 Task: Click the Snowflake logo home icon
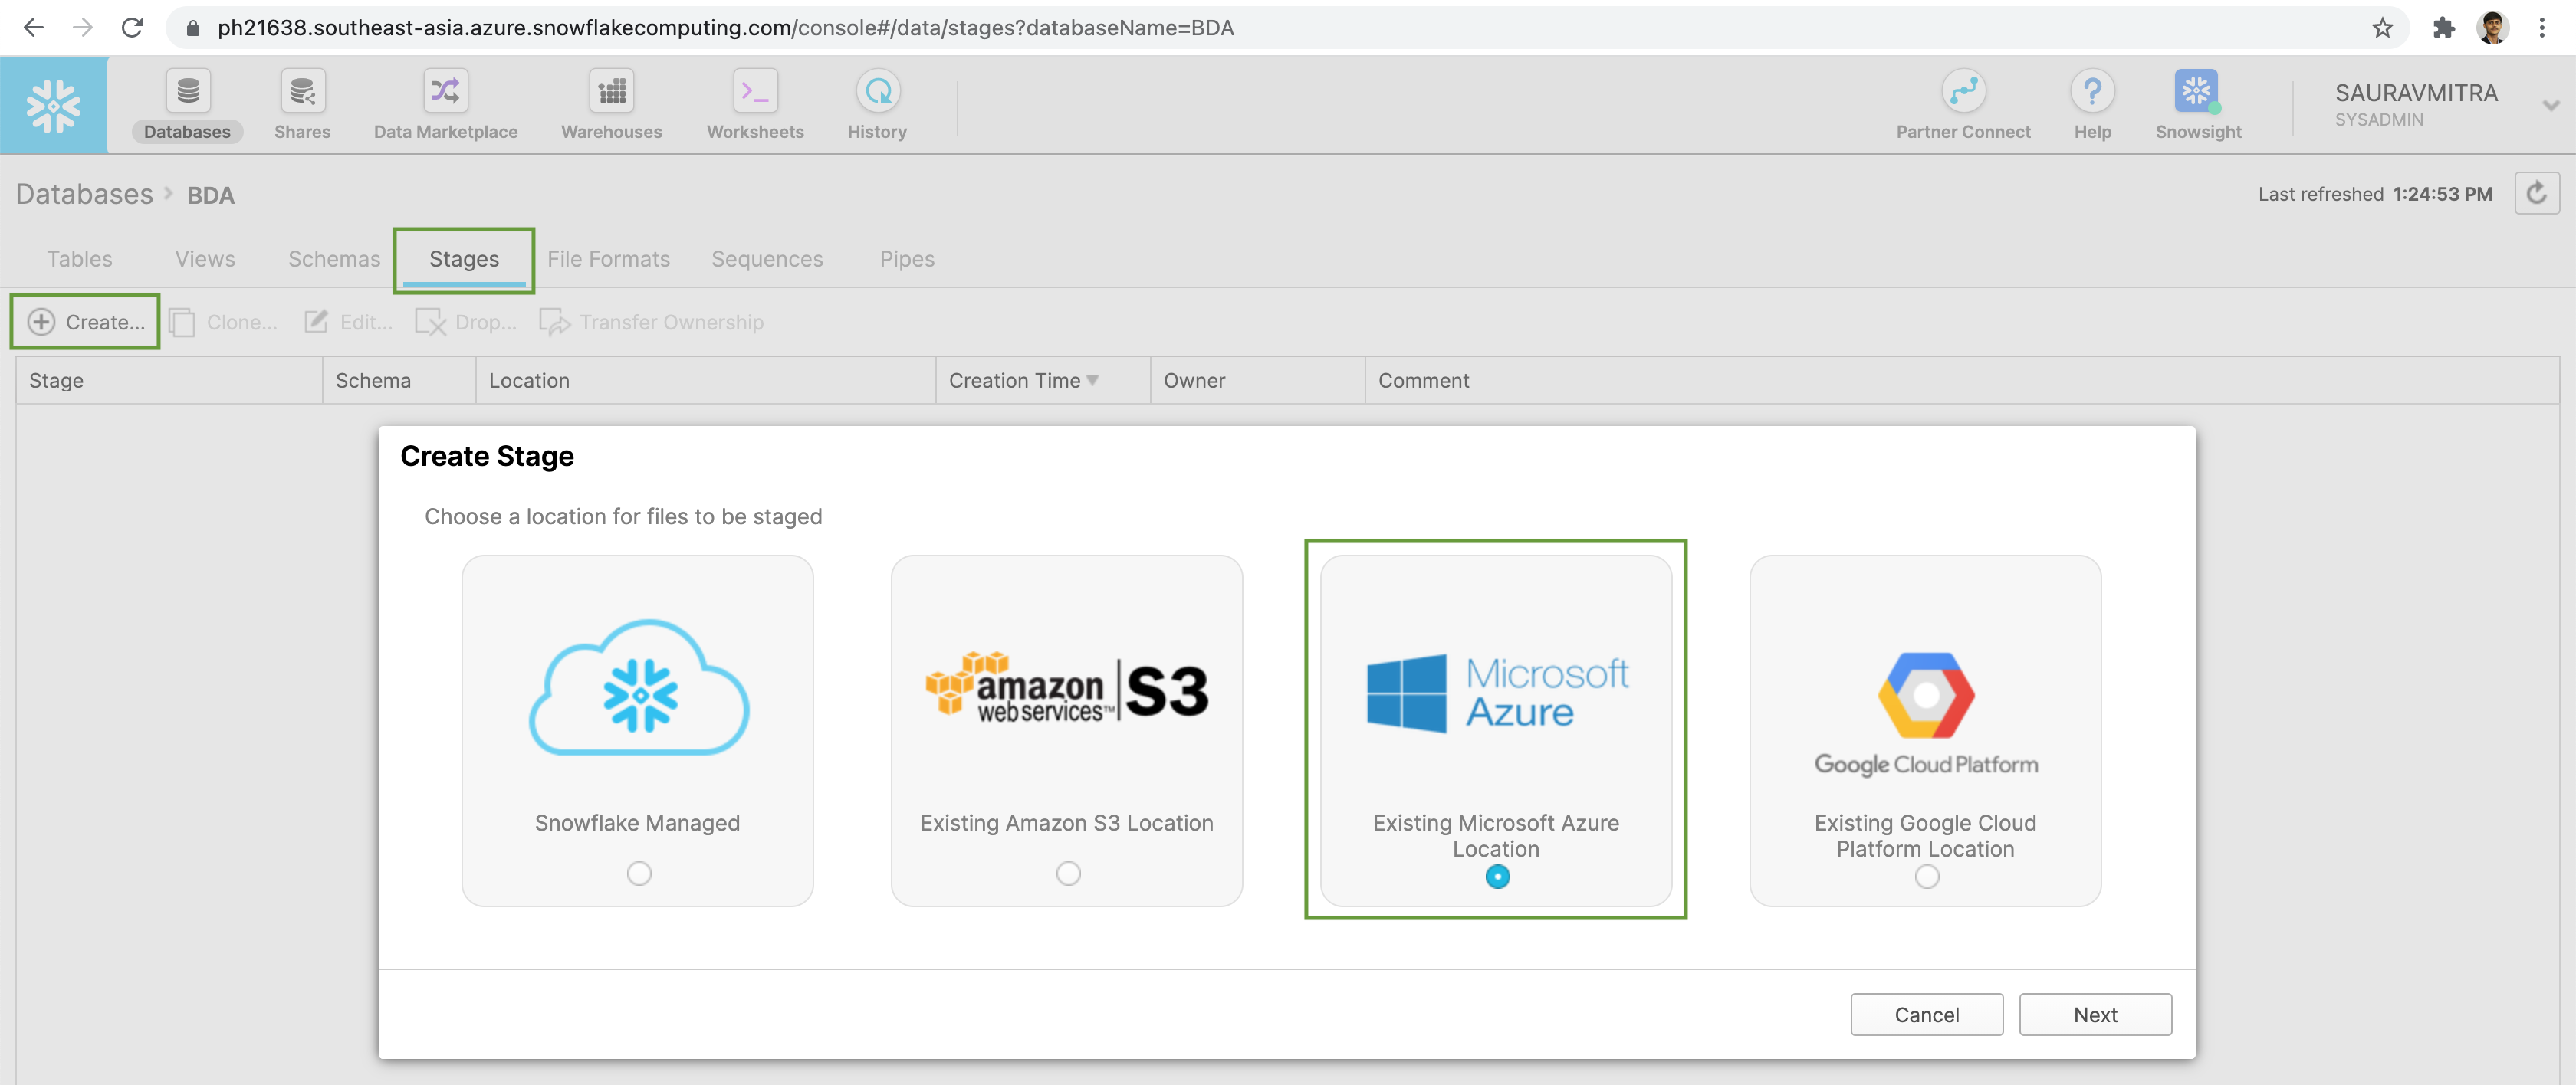tap(54, 105)
